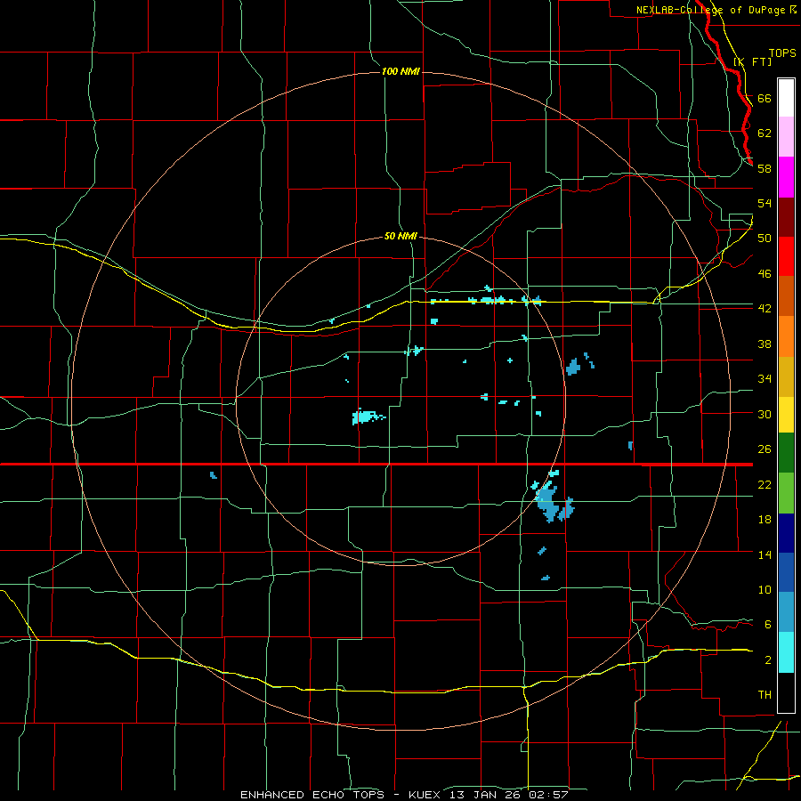This screenshot has width=801, height=801.
Task: Click legend value 14
Action: [765, 554]
